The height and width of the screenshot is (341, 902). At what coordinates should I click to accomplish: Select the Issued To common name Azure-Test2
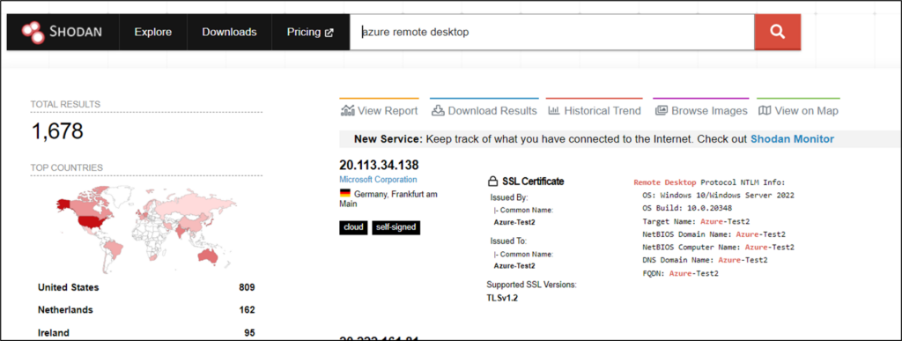tap(514, 266)
